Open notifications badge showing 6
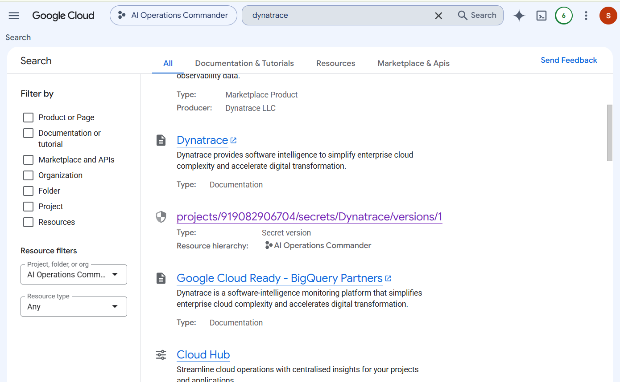Viewport: 620px width, 382px height. click(564, 16)
